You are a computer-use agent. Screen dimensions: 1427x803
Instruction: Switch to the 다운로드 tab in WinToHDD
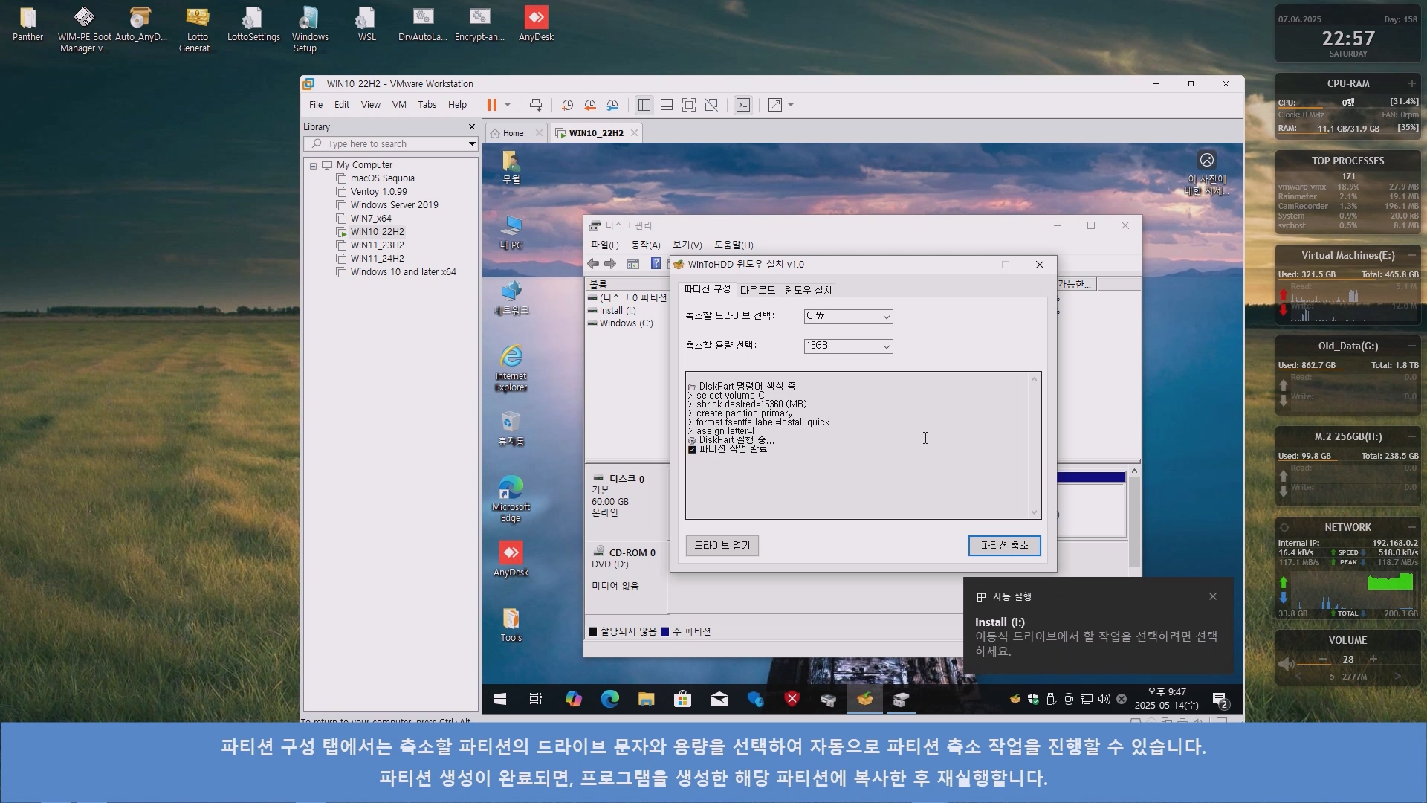(757, 290)
